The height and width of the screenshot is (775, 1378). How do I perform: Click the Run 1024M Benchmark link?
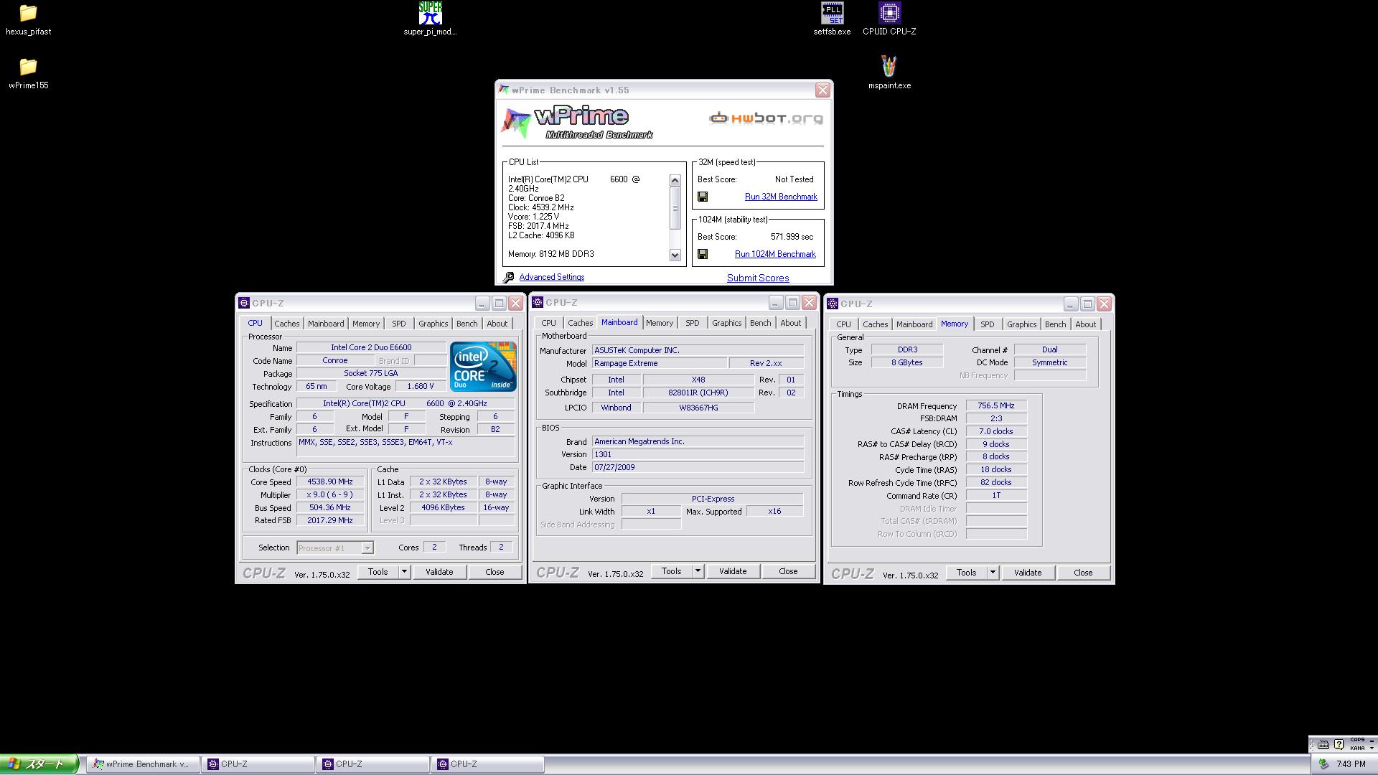(775, 254)
